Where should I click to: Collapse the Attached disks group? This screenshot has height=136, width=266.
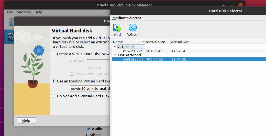tap(115, 47)
